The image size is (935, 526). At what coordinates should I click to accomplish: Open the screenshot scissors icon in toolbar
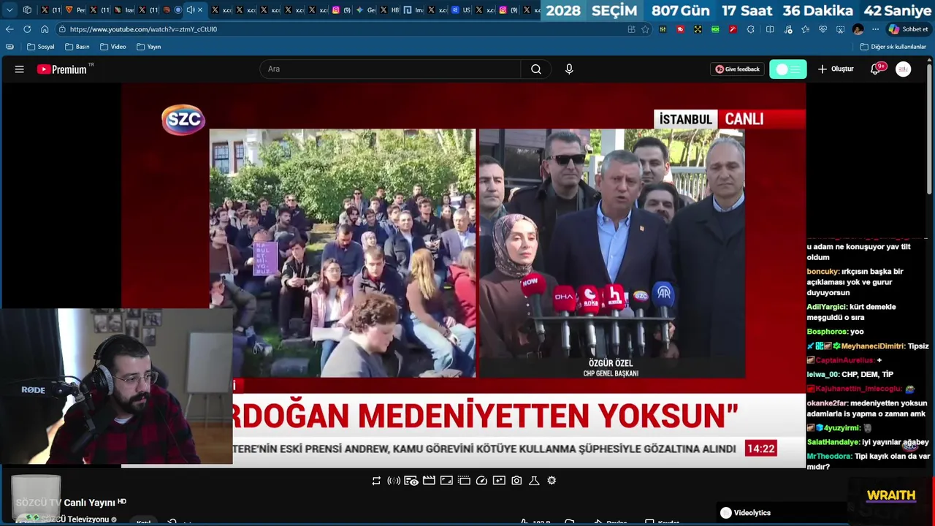coord(840,29)
